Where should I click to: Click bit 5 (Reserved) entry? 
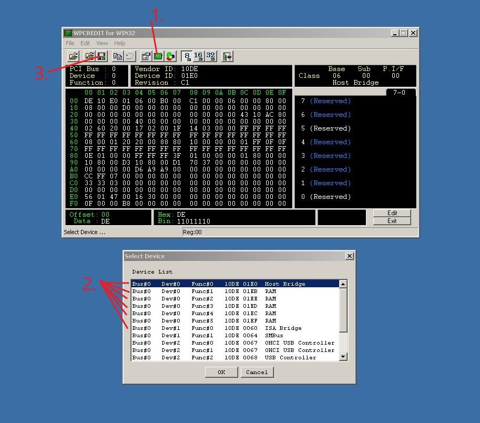[326, 128]
